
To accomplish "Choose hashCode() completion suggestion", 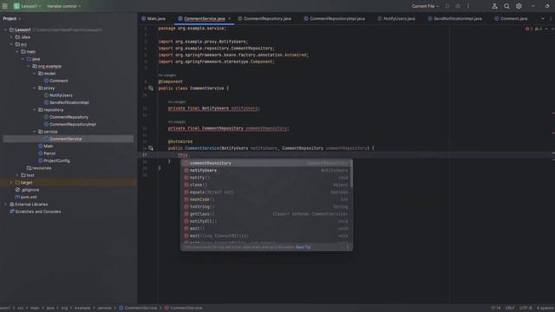I will (266, 199).
